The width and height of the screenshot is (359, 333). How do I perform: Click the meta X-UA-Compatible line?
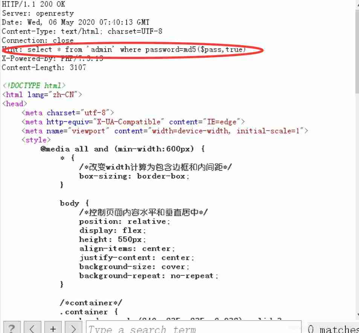coord(133,122)
